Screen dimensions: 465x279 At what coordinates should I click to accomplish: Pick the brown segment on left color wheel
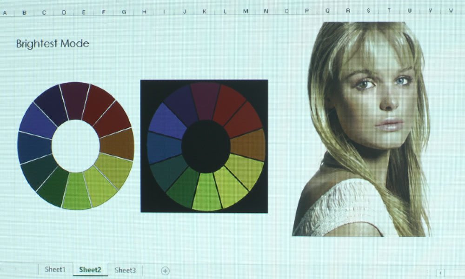pyautogui.click(x=117, y=144)
